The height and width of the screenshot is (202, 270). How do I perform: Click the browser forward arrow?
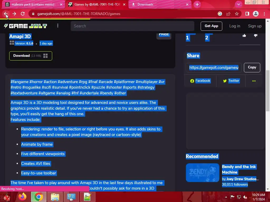[x=14, y=14]
